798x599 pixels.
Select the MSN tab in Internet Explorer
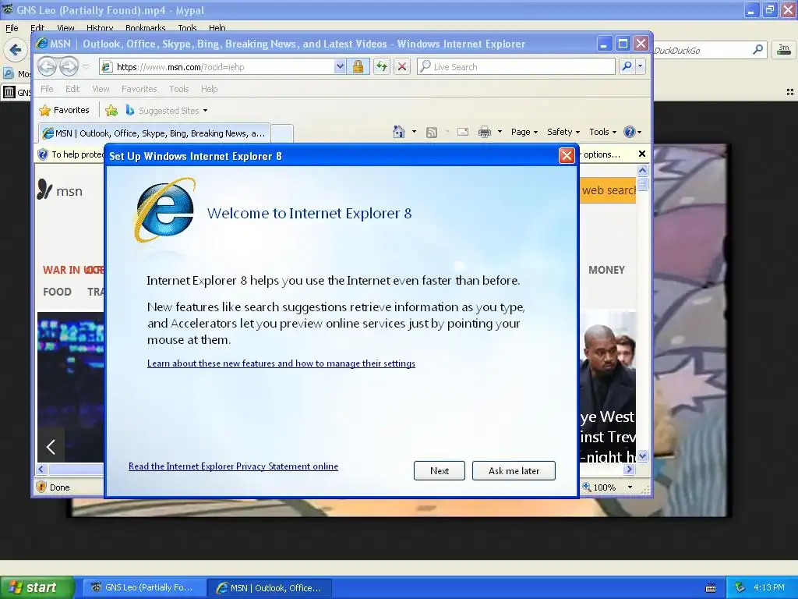154,133
